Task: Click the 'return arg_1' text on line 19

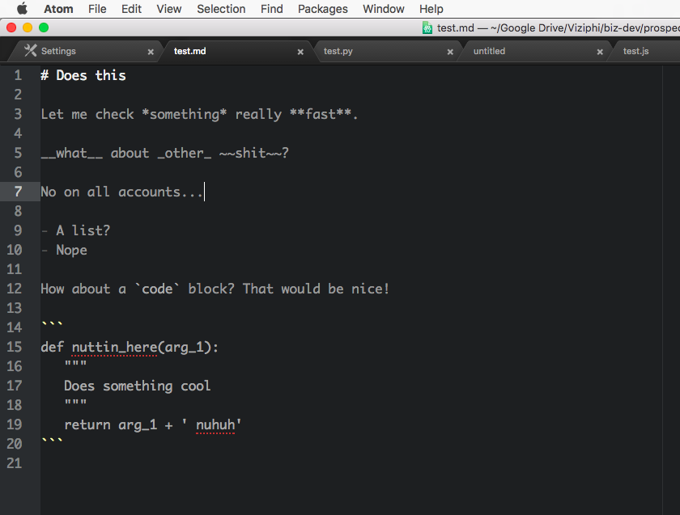Action: pyautogui.click(x=111, y=425)
